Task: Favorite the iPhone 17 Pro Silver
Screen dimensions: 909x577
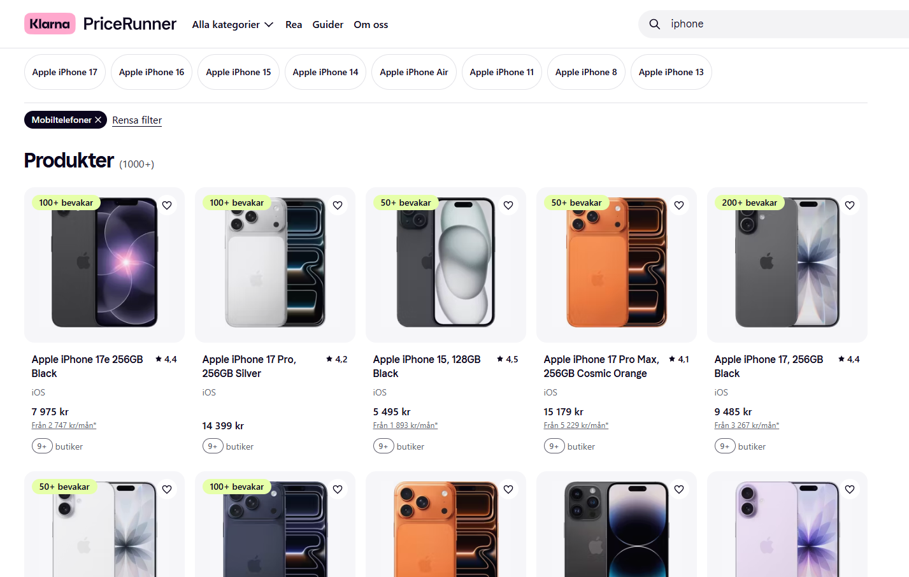Action: pos(338,205)
